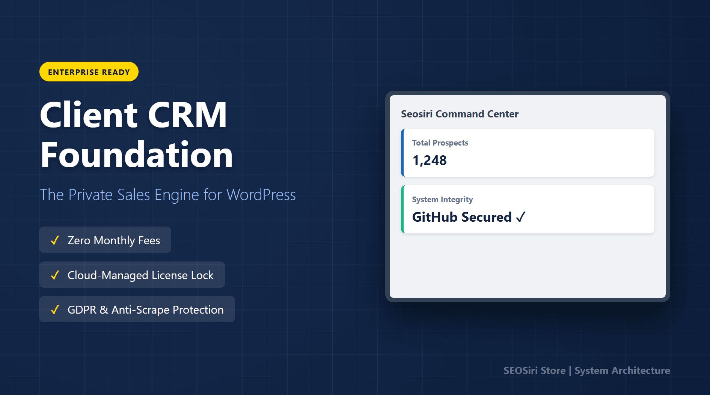This screenshot has width=710, height=395.
Task: Expand the Seosiri Command Center panel
Action: (527, 263)
